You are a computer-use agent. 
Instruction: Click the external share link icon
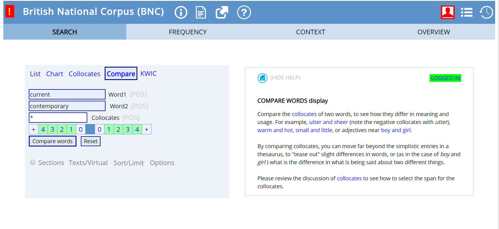tap(222, 12)
